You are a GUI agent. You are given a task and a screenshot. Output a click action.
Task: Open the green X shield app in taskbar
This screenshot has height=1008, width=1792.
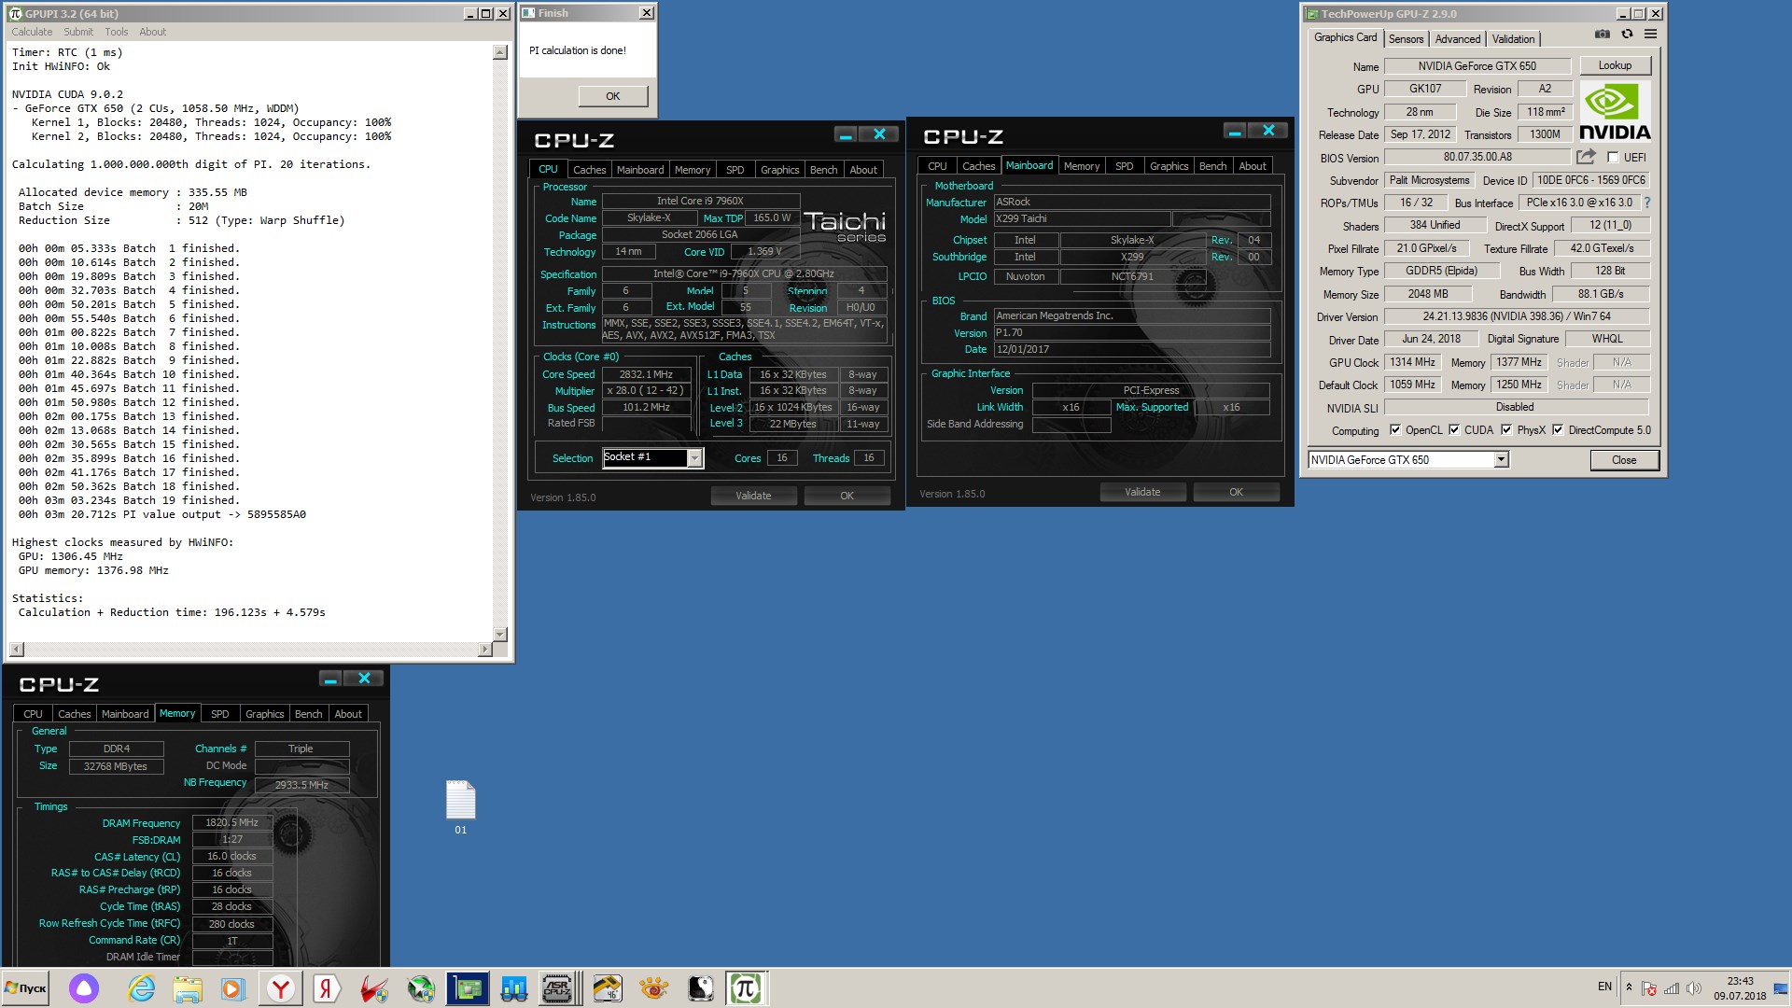(420, 988)
